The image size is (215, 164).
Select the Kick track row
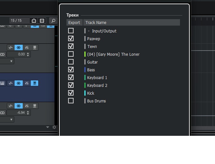point(90,93)
